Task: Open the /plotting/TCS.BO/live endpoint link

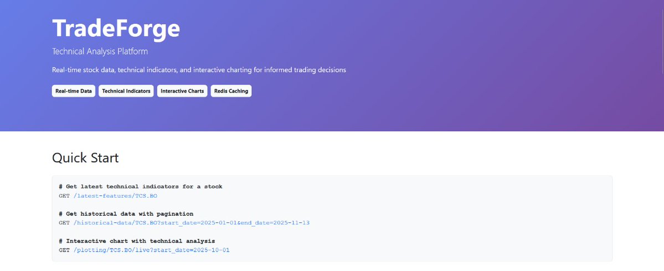Action: coord(151,251)
